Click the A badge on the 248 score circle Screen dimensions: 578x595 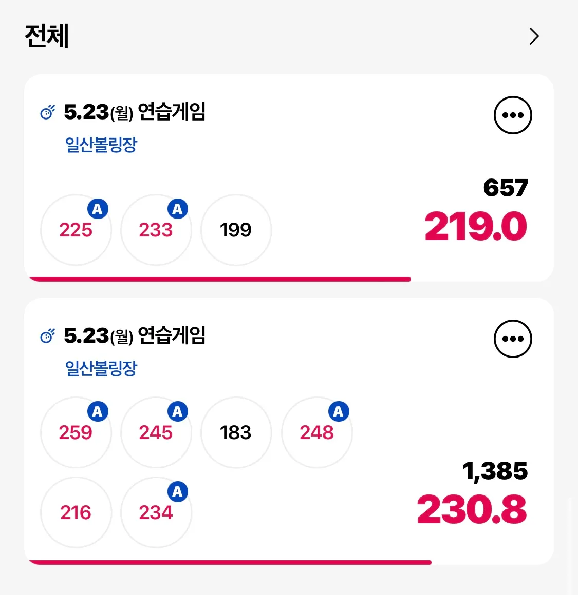339,411
